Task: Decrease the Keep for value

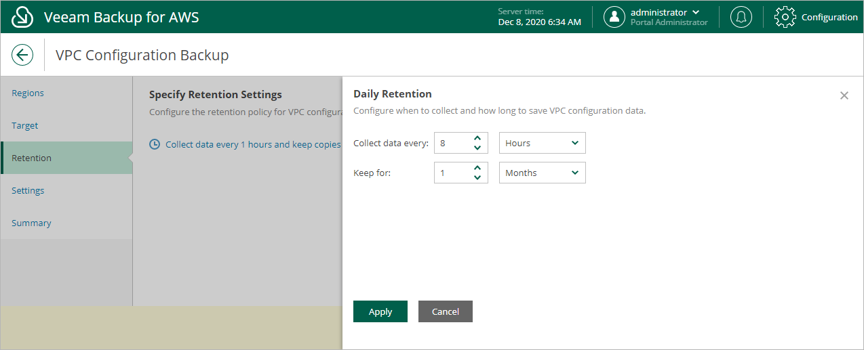Action: click(x=477, y=177)
